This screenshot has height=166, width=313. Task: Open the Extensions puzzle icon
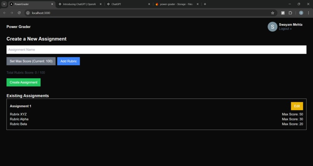[x=290, y=13]
